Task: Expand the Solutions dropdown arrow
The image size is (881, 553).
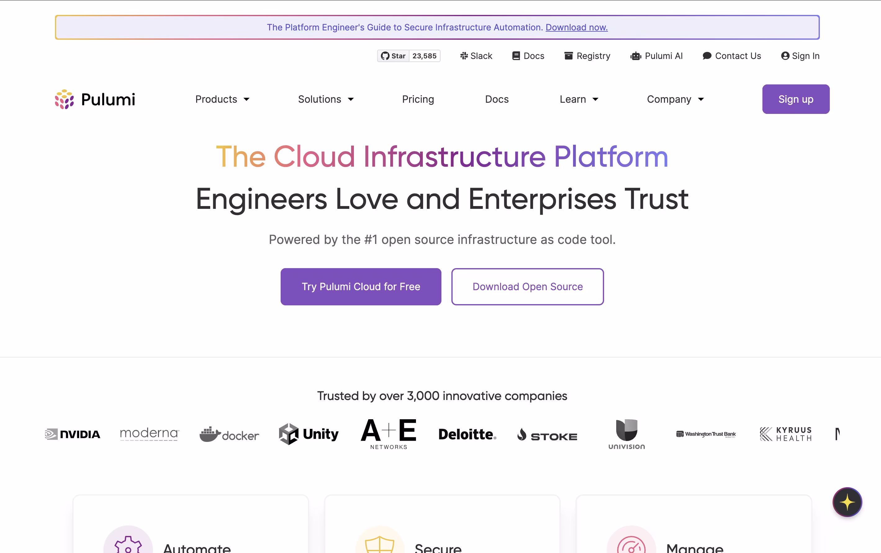Action: click(351, 100)
